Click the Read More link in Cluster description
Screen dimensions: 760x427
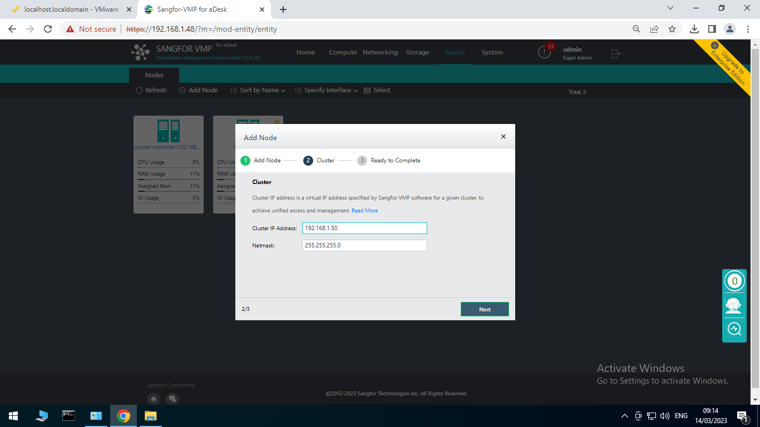click(x=365, y=210)
